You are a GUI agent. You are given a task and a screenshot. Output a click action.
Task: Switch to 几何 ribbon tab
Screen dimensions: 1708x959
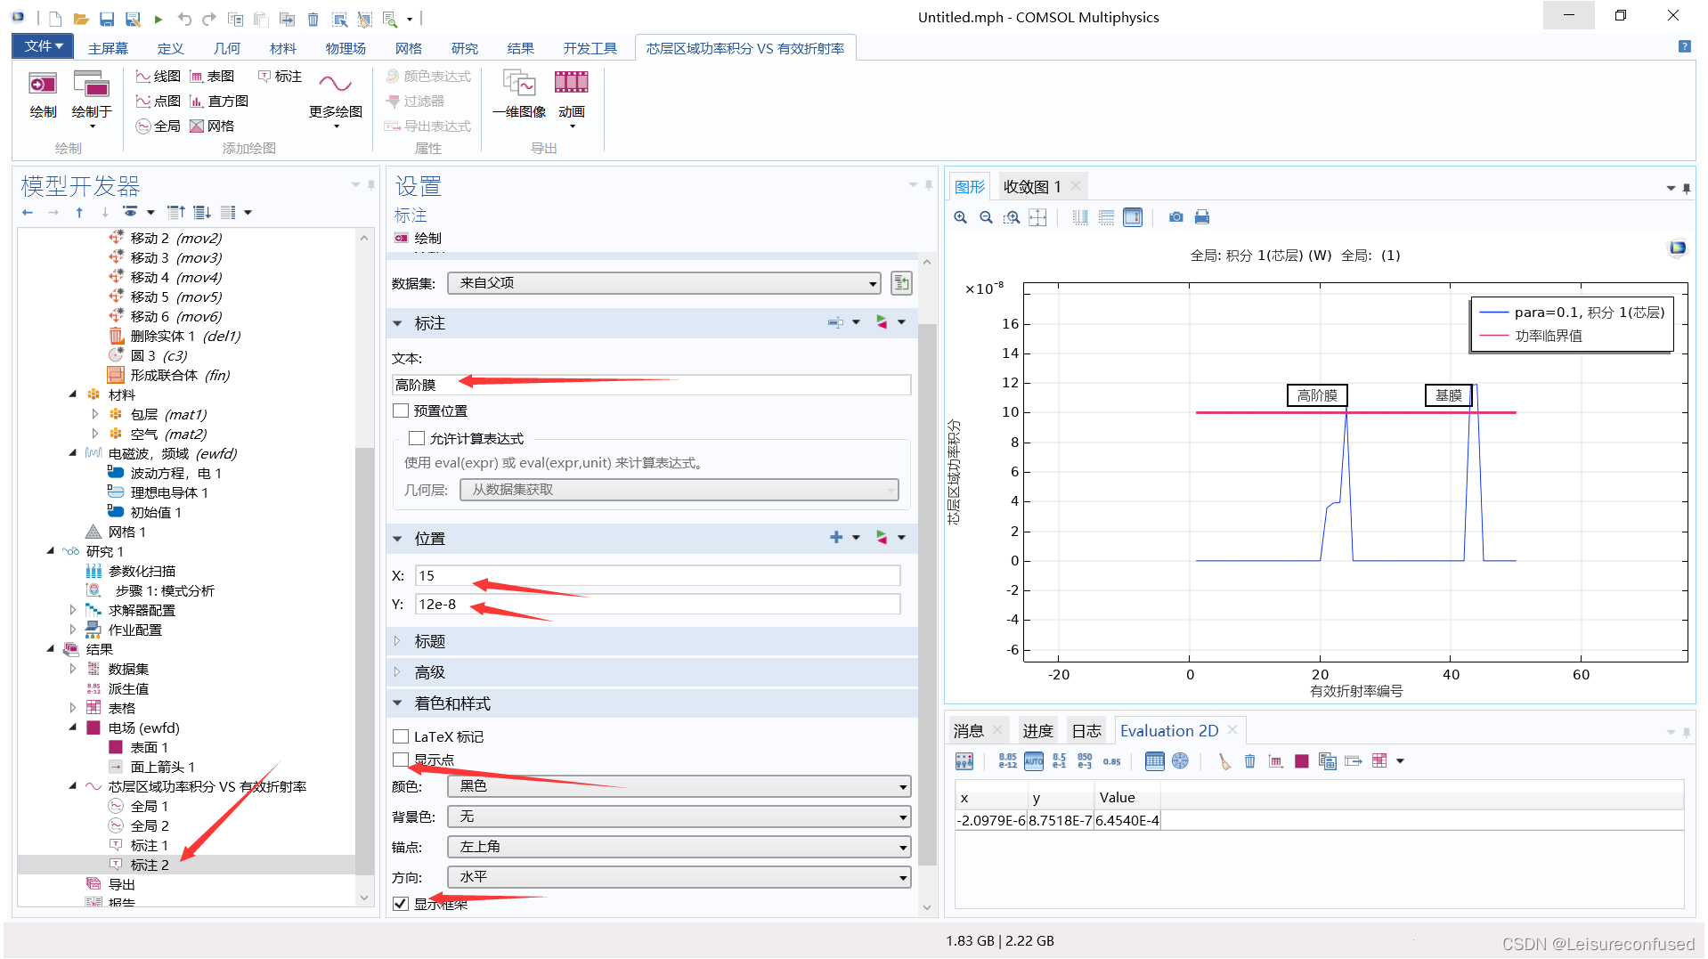coord(227,48)
